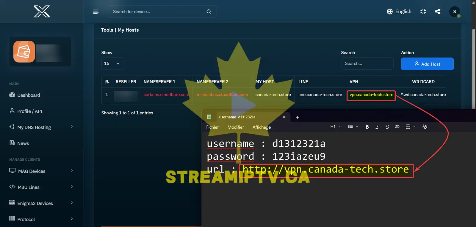
Task: Toggle fullscreen with the collapse arrows icon
Action: click(x=423, y=12)
